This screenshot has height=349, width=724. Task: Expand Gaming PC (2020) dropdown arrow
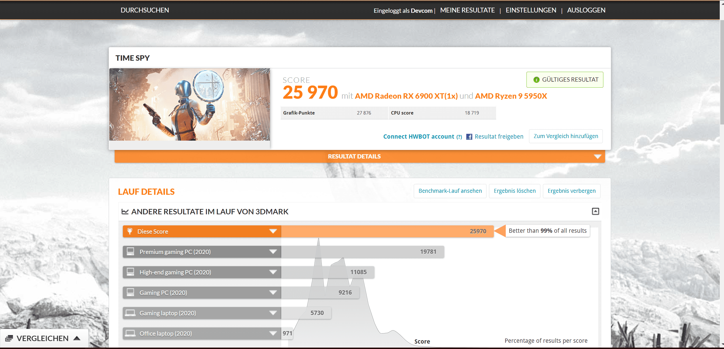tap(273, 293)
